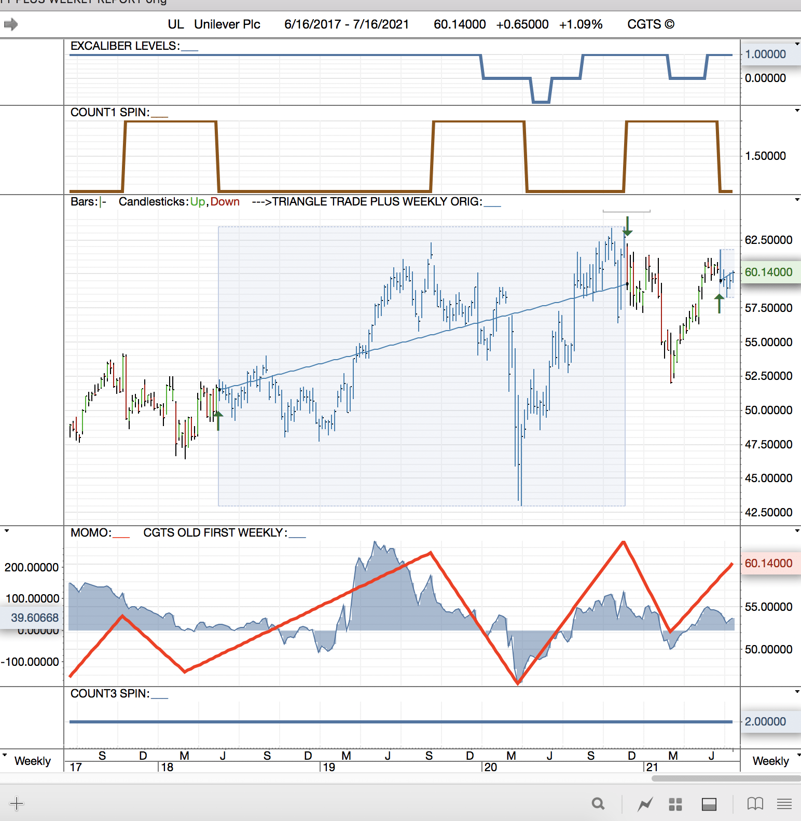Click the MOMO indicator label

[x=91, y=532]
